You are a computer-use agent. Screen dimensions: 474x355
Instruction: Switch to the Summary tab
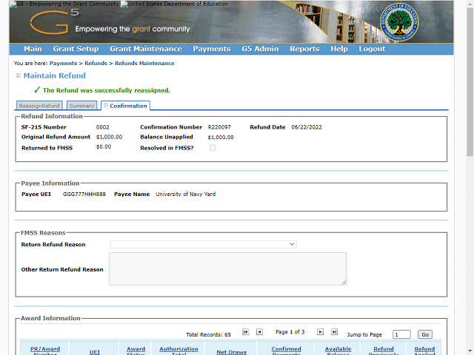click(x=81, y=106)
